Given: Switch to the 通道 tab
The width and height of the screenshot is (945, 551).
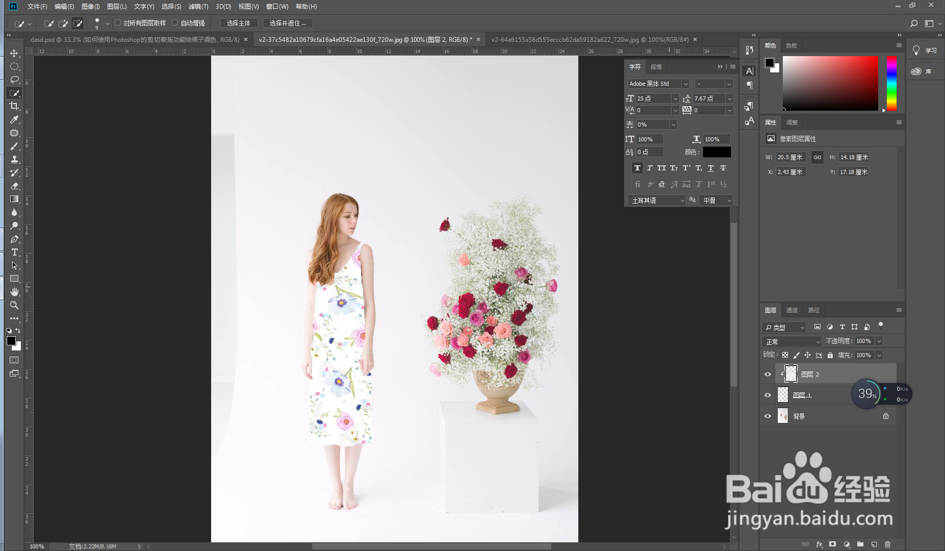Looking at the screenshot, I should click(x=791, y=310).
